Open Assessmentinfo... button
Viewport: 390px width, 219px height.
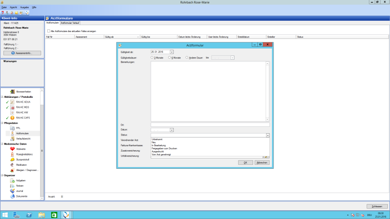[23, 53]
